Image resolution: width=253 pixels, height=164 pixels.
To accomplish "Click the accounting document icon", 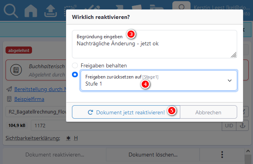I will click(x=17, y=70).
